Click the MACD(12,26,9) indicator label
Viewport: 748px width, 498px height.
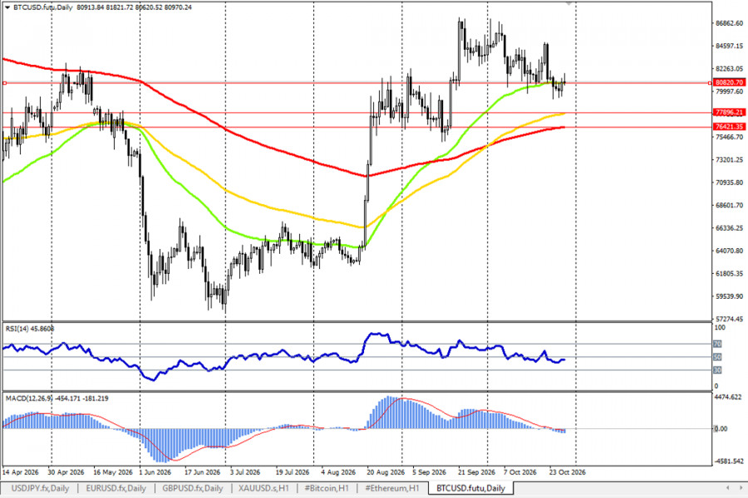pyautogui.click(x=57, y=398)
